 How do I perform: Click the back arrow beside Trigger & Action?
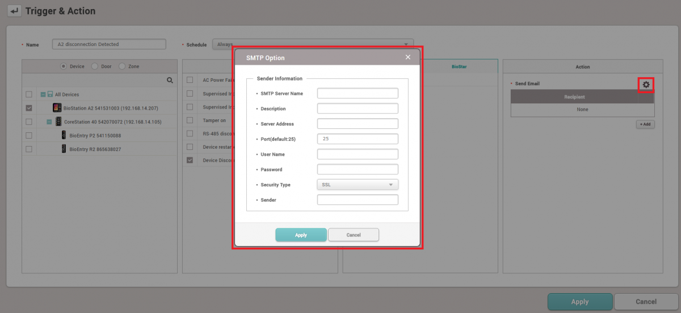(14, 11)
